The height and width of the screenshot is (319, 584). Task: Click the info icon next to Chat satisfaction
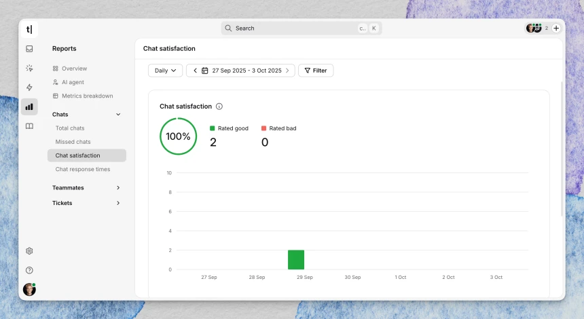219,107
